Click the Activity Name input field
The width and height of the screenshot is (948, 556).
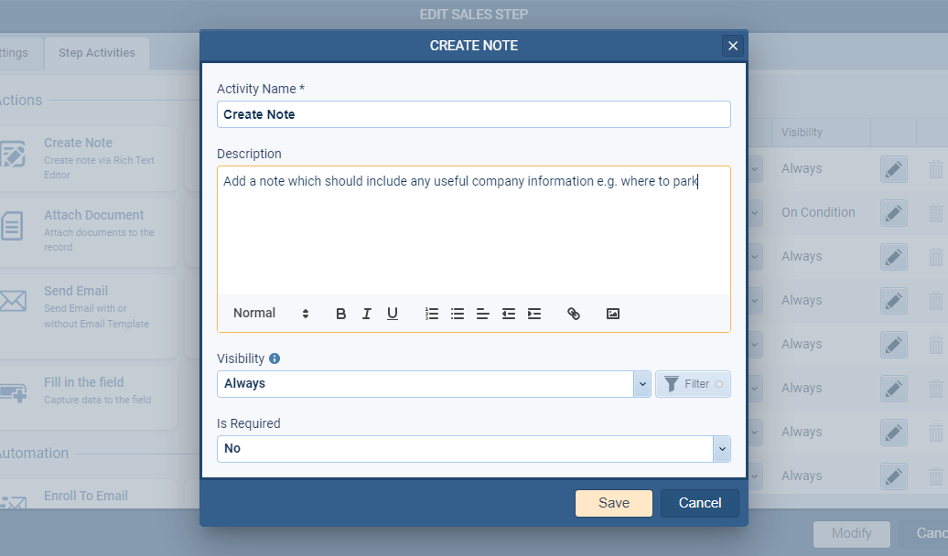pos(473,114)
